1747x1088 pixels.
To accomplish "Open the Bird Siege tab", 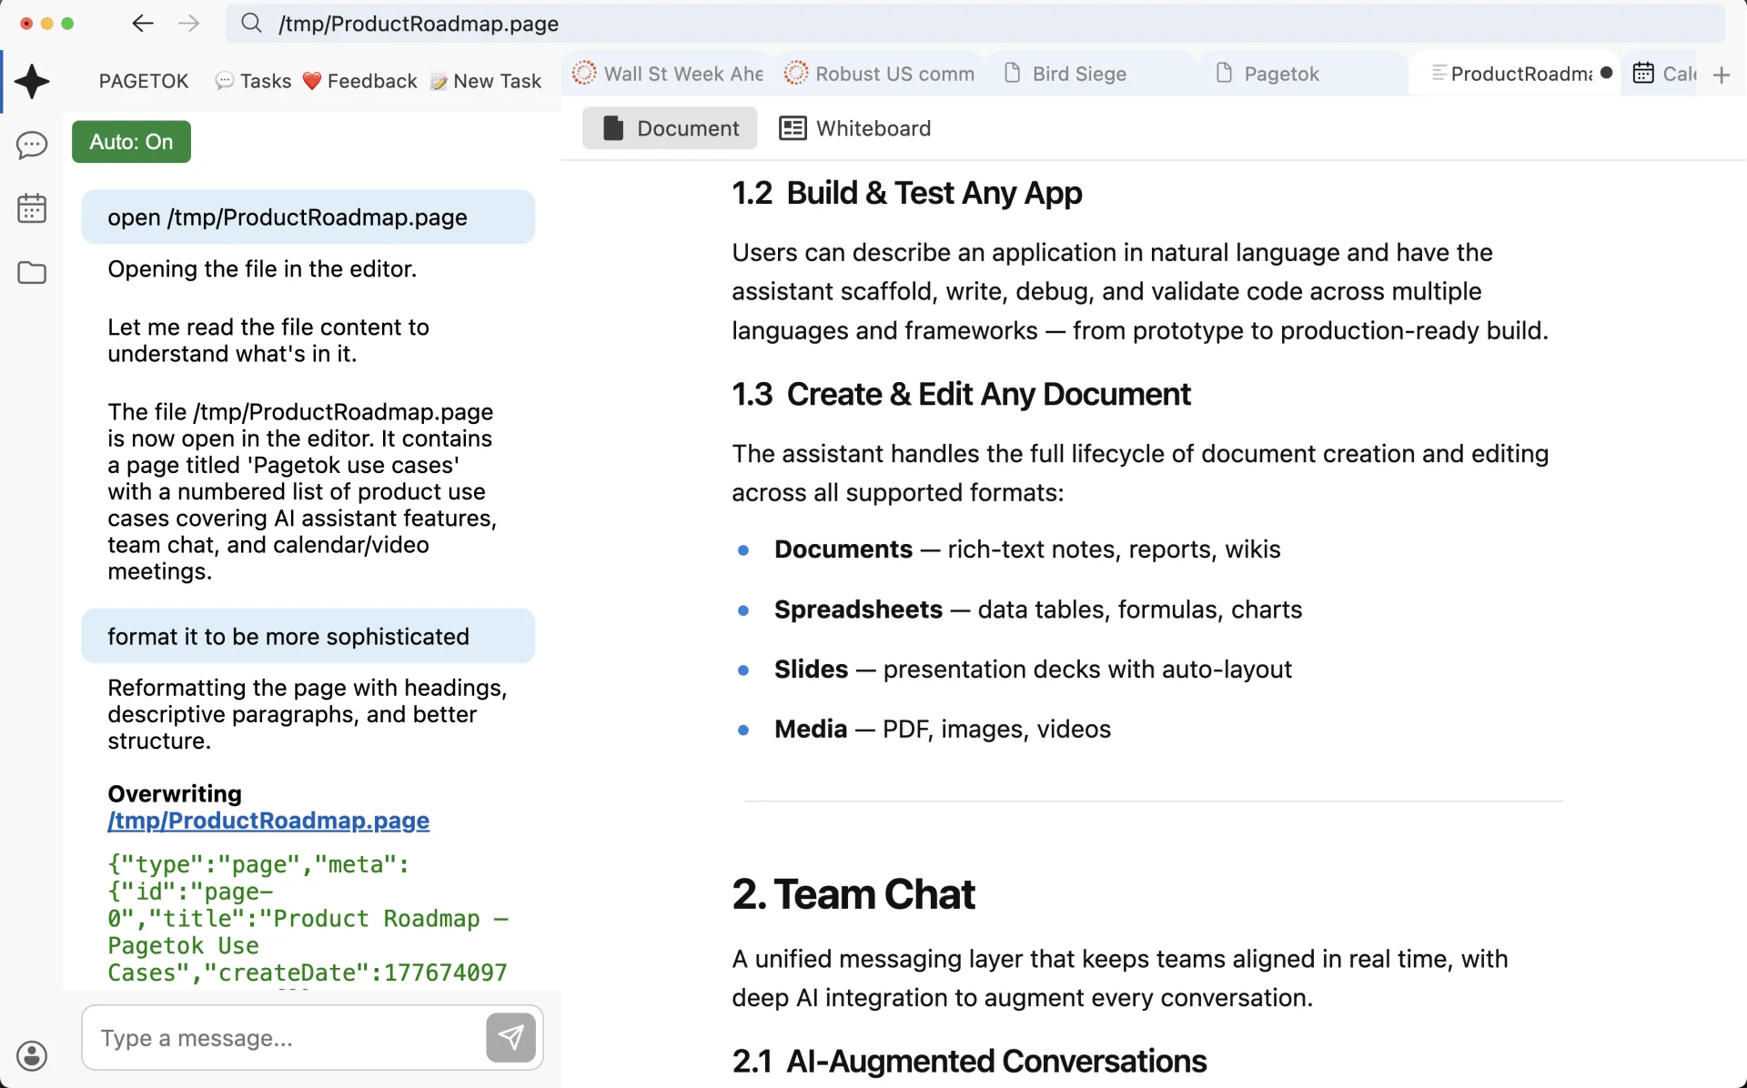I will tap(1079, 74).
